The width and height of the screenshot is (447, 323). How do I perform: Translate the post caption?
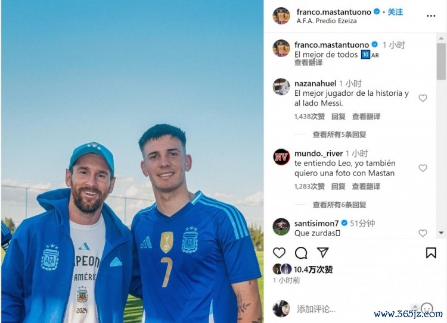[308, 62]
